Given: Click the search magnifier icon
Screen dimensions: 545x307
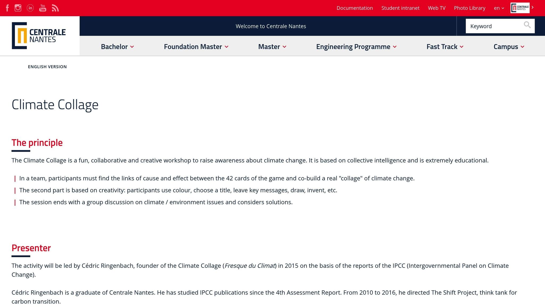Looking at the screenshot, I should click(x=527, y=25).
